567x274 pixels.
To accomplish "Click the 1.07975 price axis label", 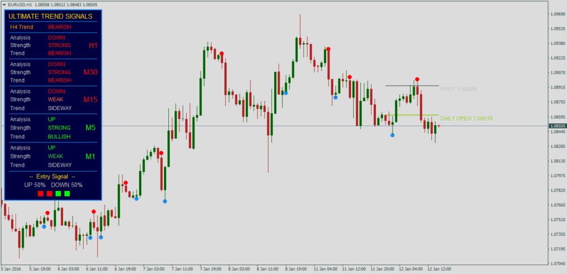I will (558, 175).
